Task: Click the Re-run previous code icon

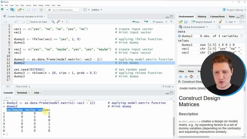Action: [146, 22]
